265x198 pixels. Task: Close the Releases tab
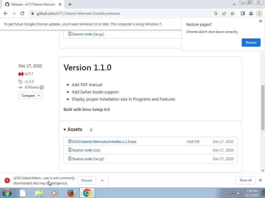pyautogui.click(x=60, y=5)
